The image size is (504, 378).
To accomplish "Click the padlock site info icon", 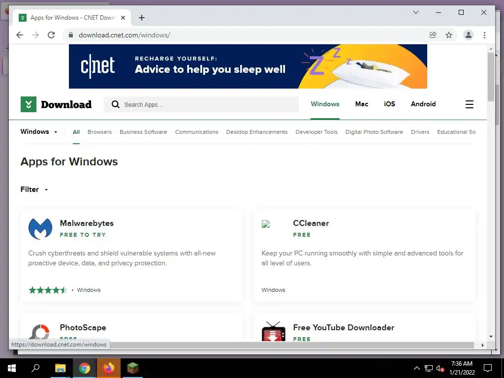I will [71, 35].
